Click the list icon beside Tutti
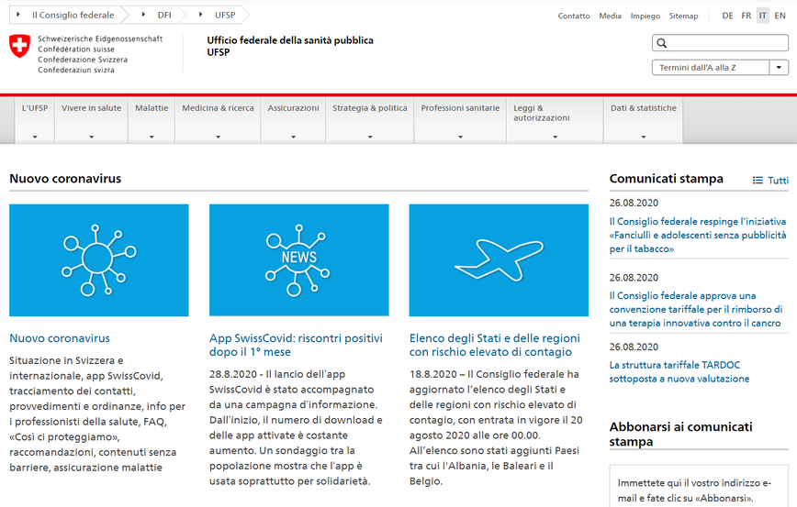797x507 pixels. point(758,181)
